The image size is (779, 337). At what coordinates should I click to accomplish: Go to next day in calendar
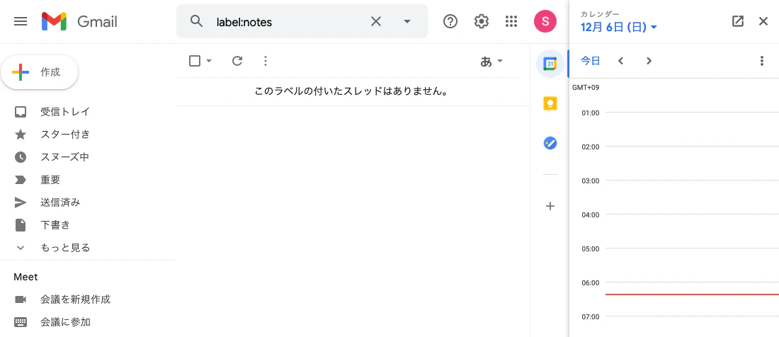pyautogui.click(x=649, y=61)
